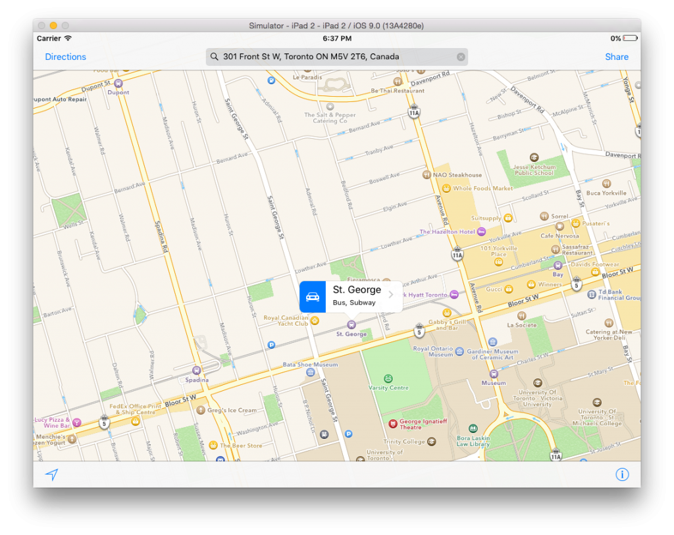This screenshot has height=535, width=674.
Task: Tap Sorrel restaurant pin
Action: pos(544,216)
